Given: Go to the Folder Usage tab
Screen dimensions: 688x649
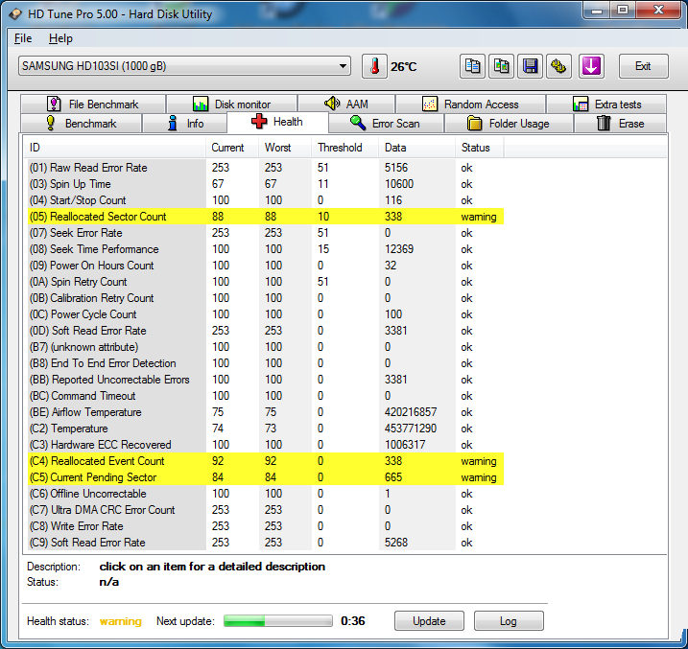Looking at the screenshot, I should (509, 124).
